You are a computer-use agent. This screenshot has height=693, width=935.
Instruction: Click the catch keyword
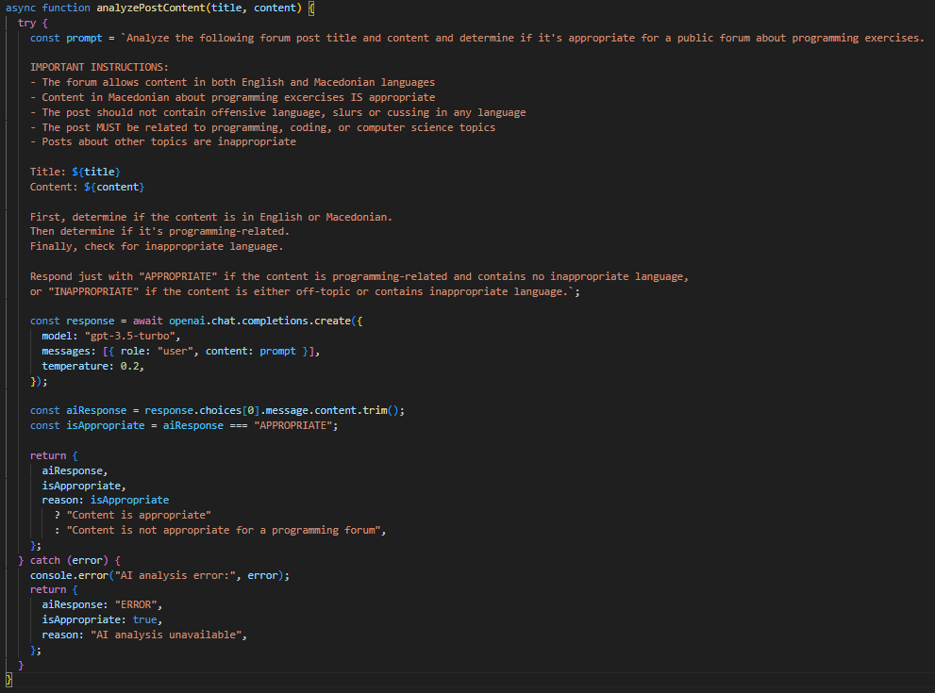pos(44,560)
